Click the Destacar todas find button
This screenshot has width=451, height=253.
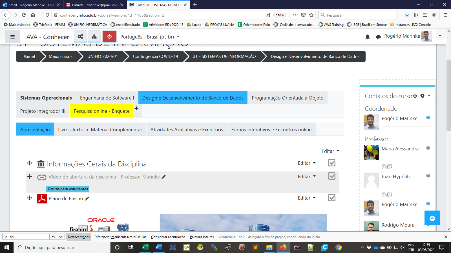click(x=79, y=237)
